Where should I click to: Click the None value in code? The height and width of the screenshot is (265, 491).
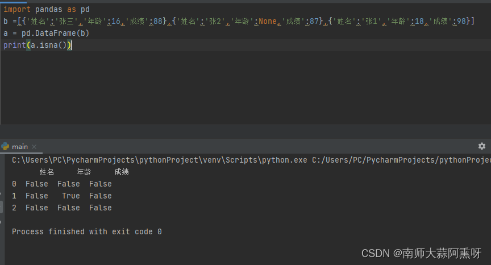pyautogui.click(x=268, y=21)
